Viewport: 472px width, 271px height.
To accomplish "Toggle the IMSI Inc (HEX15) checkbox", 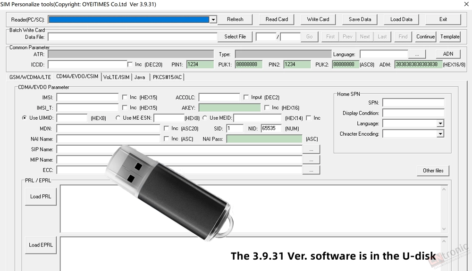I will (x=125, y=98).
